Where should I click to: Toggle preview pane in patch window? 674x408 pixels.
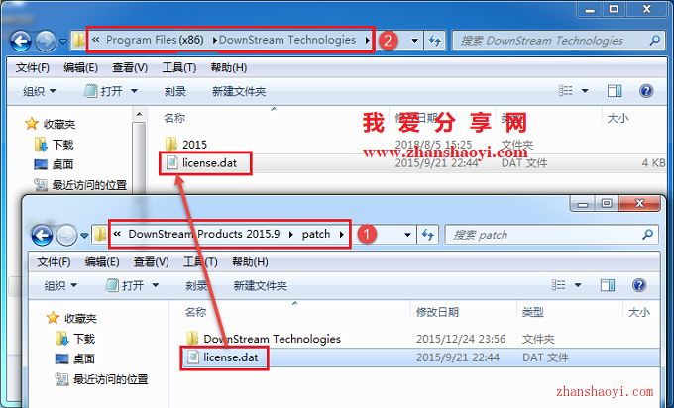click(x=608, y=285)
